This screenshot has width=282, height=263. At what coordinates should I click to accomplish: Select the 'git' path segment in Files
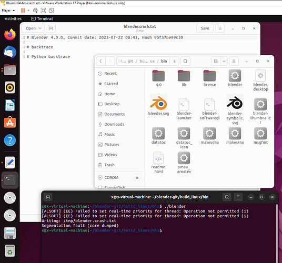(x=130, y=62)
